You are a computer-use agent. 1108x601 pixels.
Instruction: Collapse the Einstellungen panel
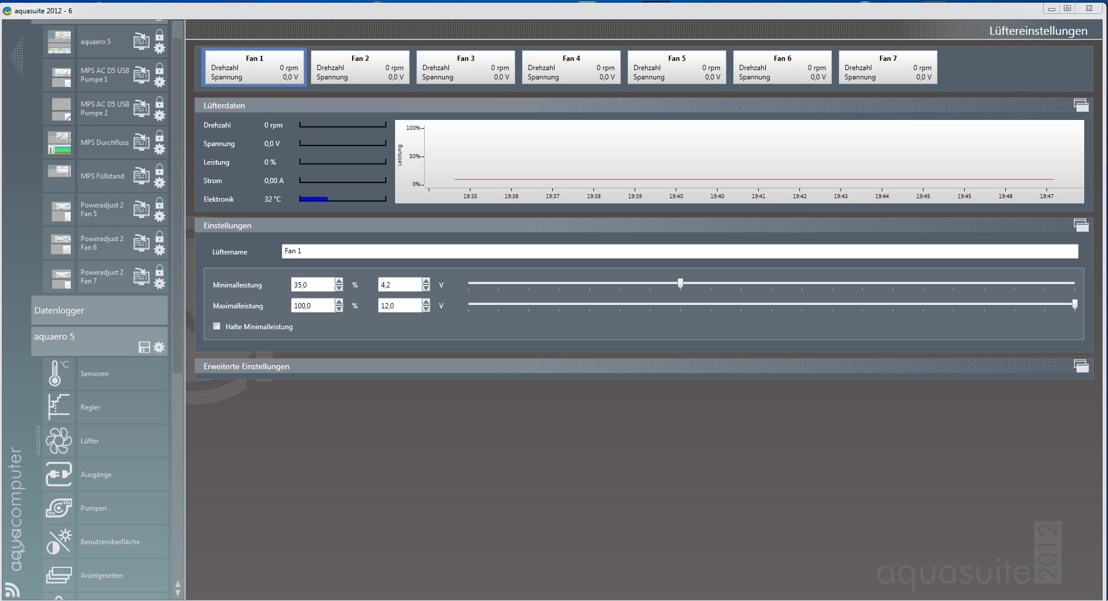point(1081,225)
